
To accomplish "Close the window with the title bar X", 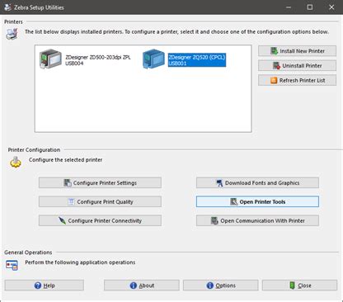I will 331,7.
